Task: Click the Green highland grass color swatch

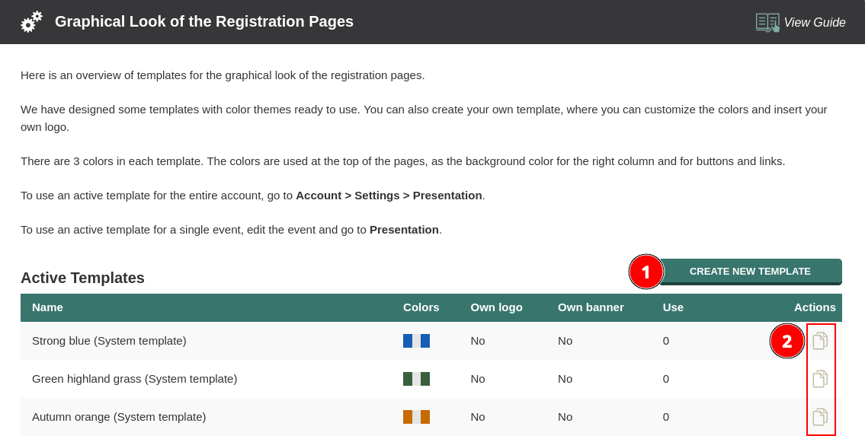Action: pyautogui.click(x=417, y=379)
